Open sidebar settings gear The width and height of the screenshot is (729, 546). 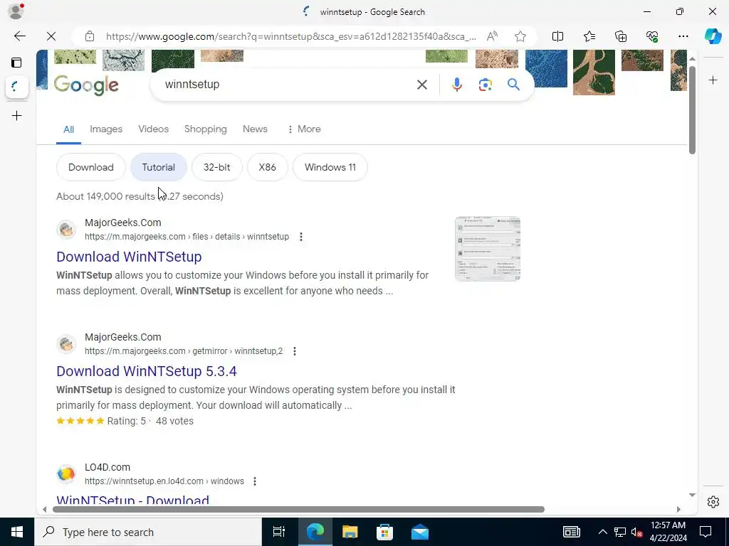[713, 502]
